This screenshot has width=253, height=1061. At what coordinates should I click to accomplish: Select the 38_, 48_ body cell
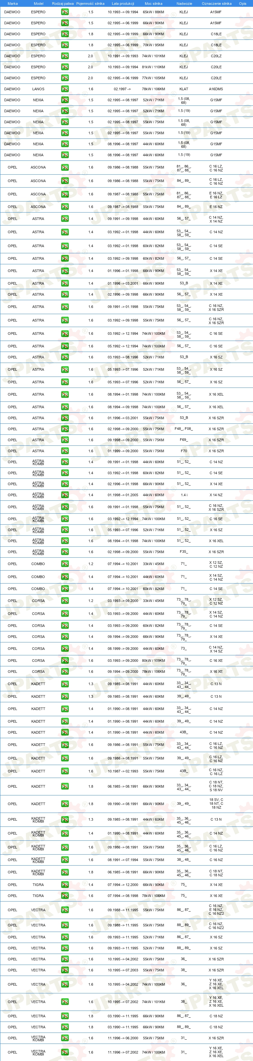[184, 860]
